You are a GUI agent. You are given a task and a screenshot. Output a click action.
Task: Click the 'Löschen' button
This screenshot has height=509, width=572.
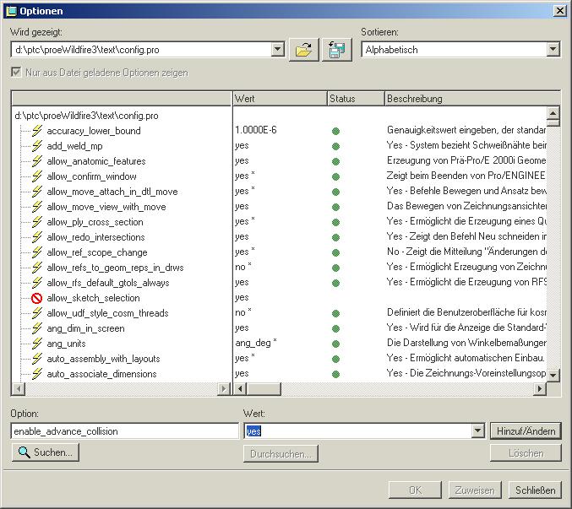coord(526,453)
